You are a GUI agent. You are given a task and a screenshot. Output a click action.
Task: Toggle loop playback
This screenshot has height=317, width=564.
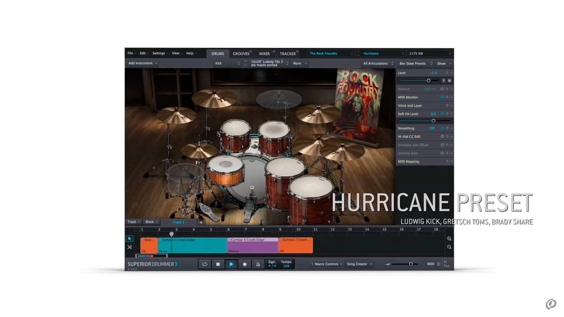[x=204, y=264]
